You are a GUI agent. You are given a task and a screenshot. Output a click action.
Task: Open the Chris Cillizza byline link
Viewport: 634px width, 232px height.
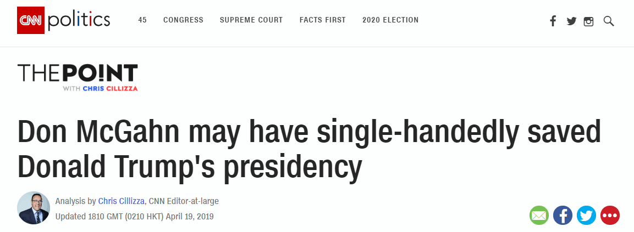click(x=122, y=201)
